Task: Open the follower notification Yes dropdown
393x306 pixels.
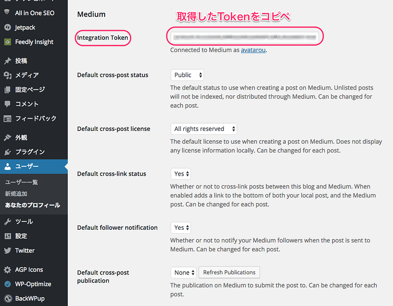Action: (181, 228)
